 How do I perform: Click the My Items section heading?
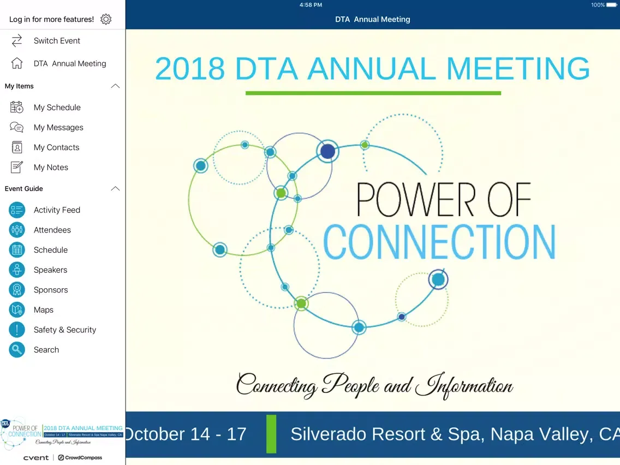coord(19,86)
